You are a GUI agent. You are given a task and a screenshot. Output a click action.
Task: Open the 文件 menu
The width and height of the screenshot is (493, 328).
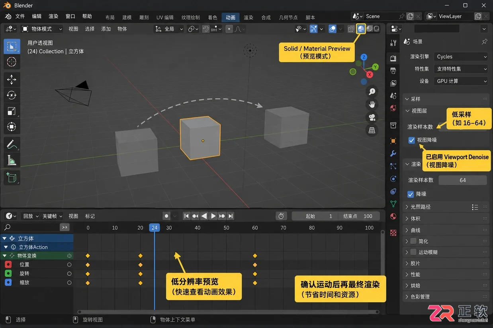(x=20, y=16)
